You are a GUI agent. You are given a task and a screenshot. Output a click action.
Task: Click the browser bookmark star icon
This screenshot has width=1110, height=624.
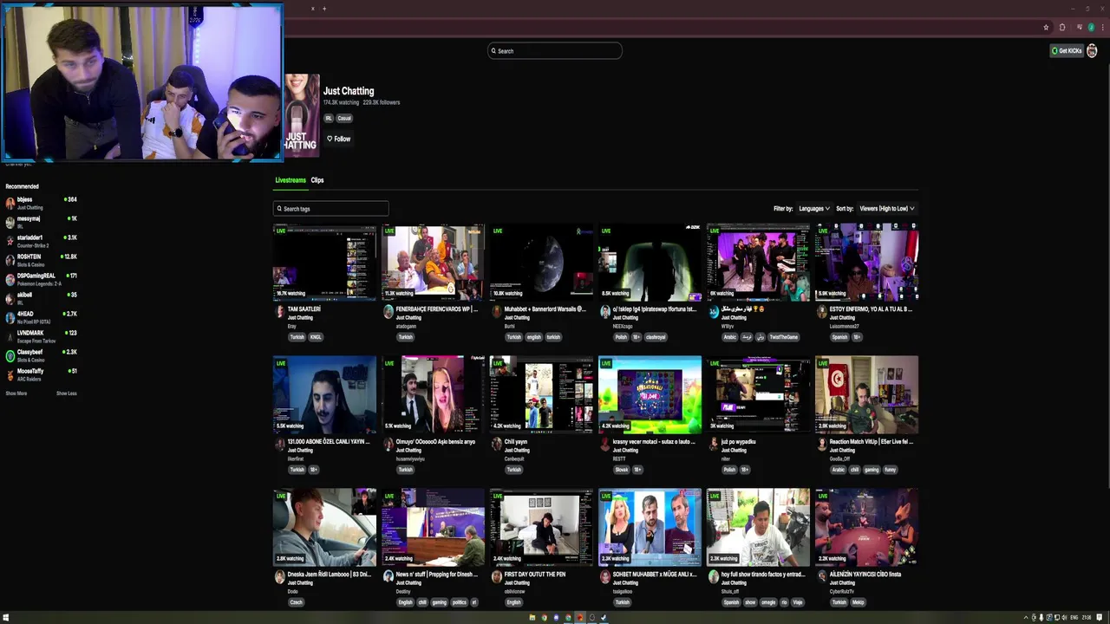pos(1046,27)
